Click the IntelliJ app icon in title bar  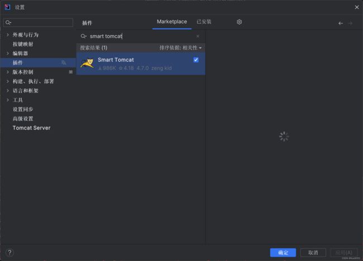(x=7, y=7)
